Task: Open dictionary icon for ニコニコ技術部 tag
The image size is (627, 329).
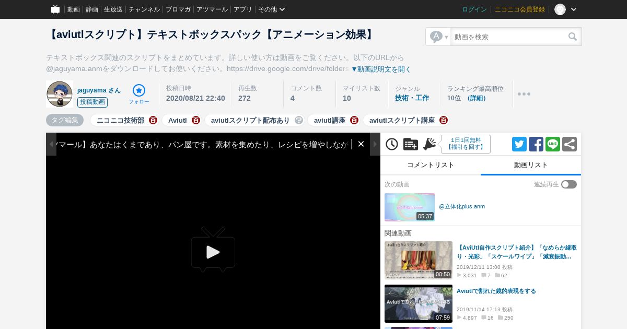Action: coord(153,120)
